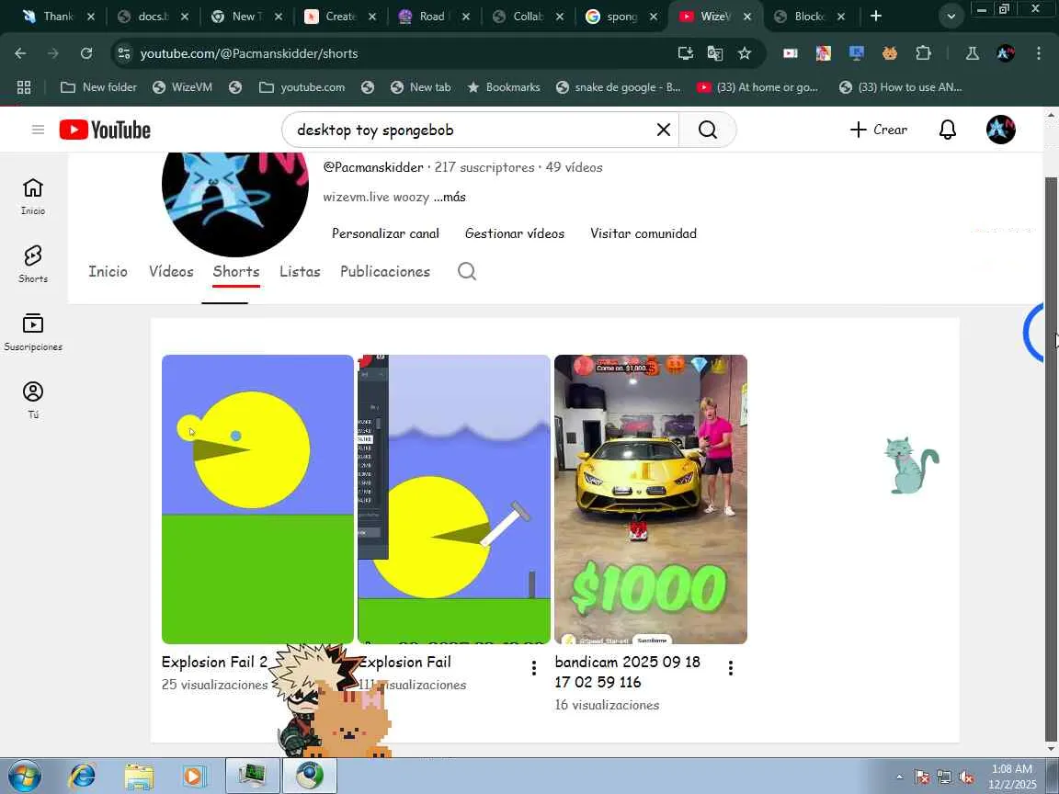
Task: Open the $1000 Lamborghini short thumbnail
Action: pos(651,499)
